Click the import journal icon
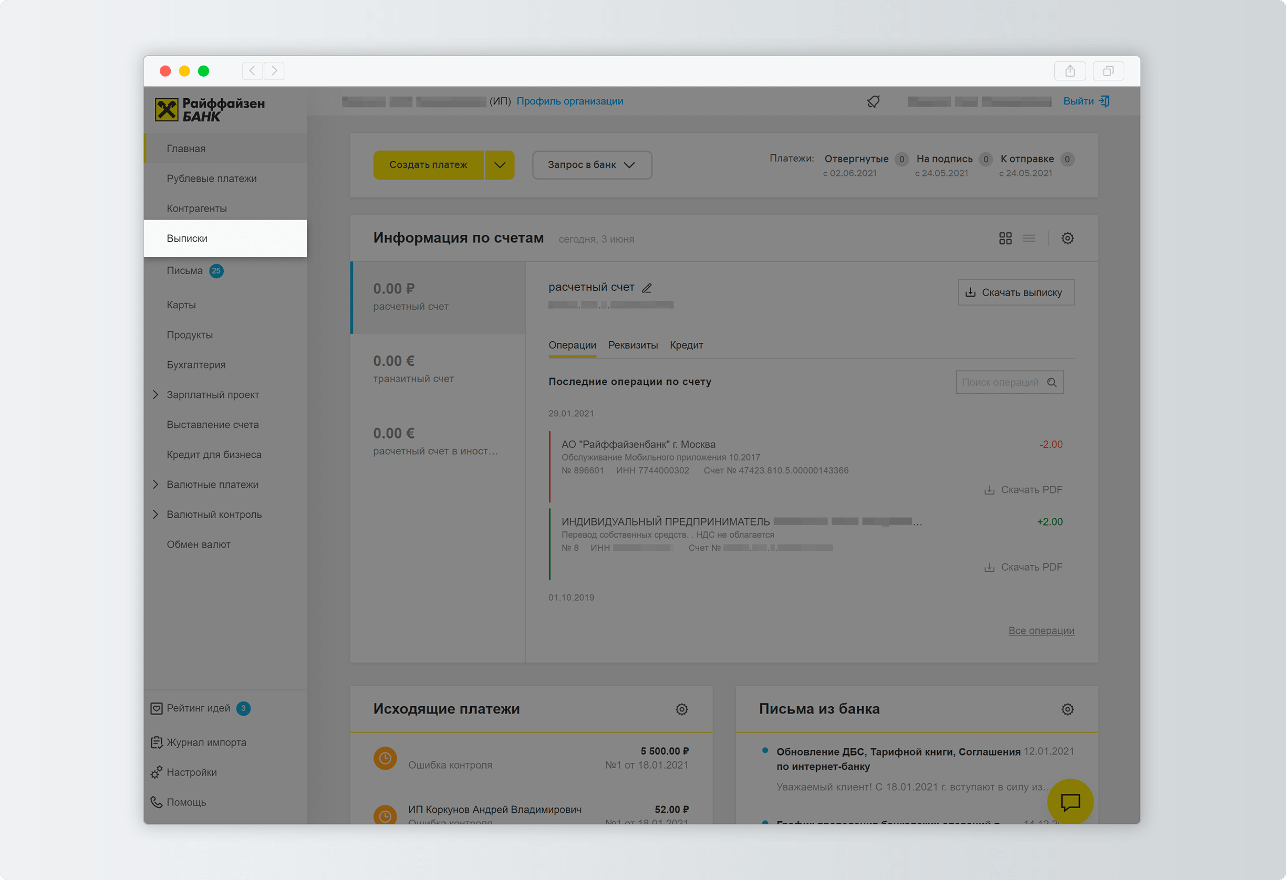1286x880 pixels. pos(157,742)
